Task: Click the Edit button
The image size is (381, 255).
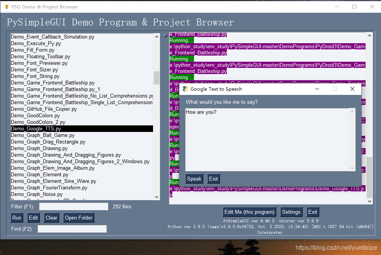Action: [x=33, y=218]
